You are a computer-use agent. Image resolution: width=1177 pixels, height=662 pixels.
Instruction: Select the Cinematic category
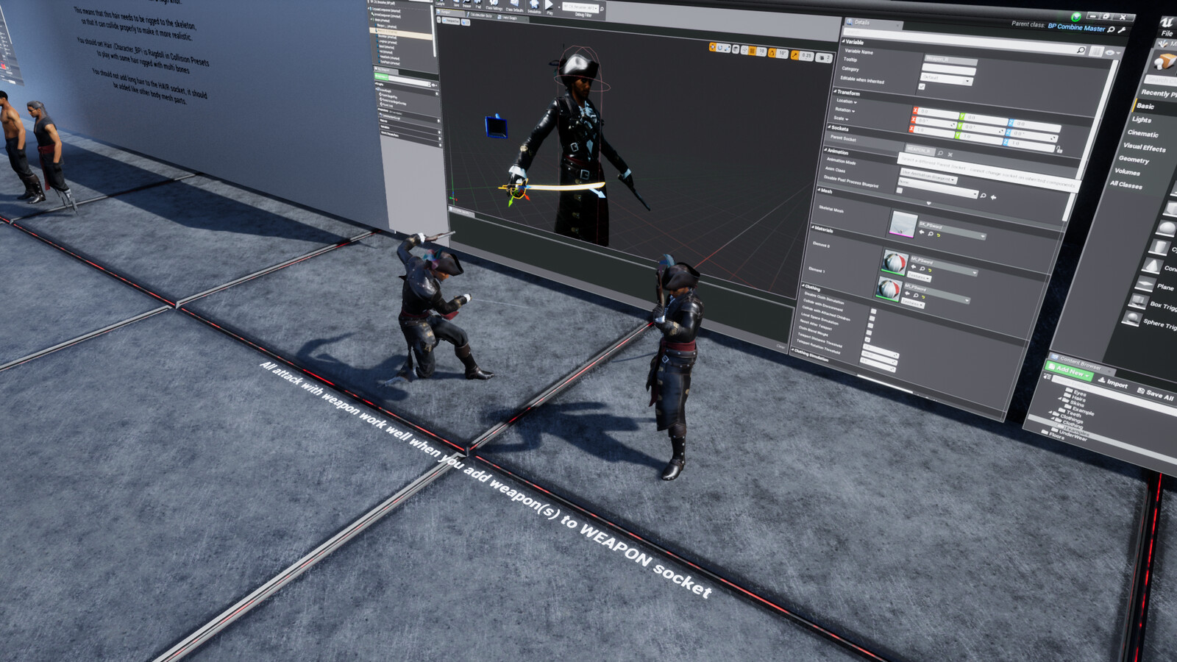pos(1142,134)
